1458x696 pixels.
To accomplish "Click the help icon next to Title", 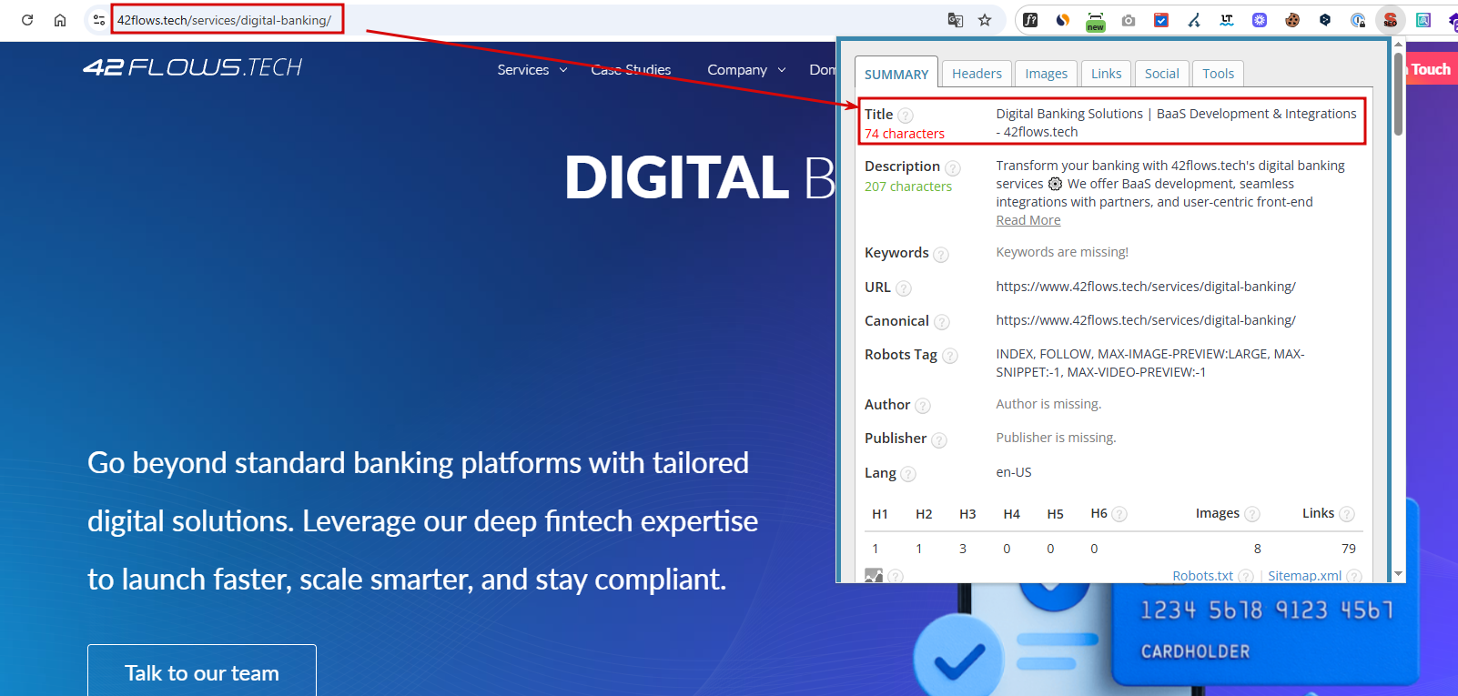I will (x=906, y=116).
